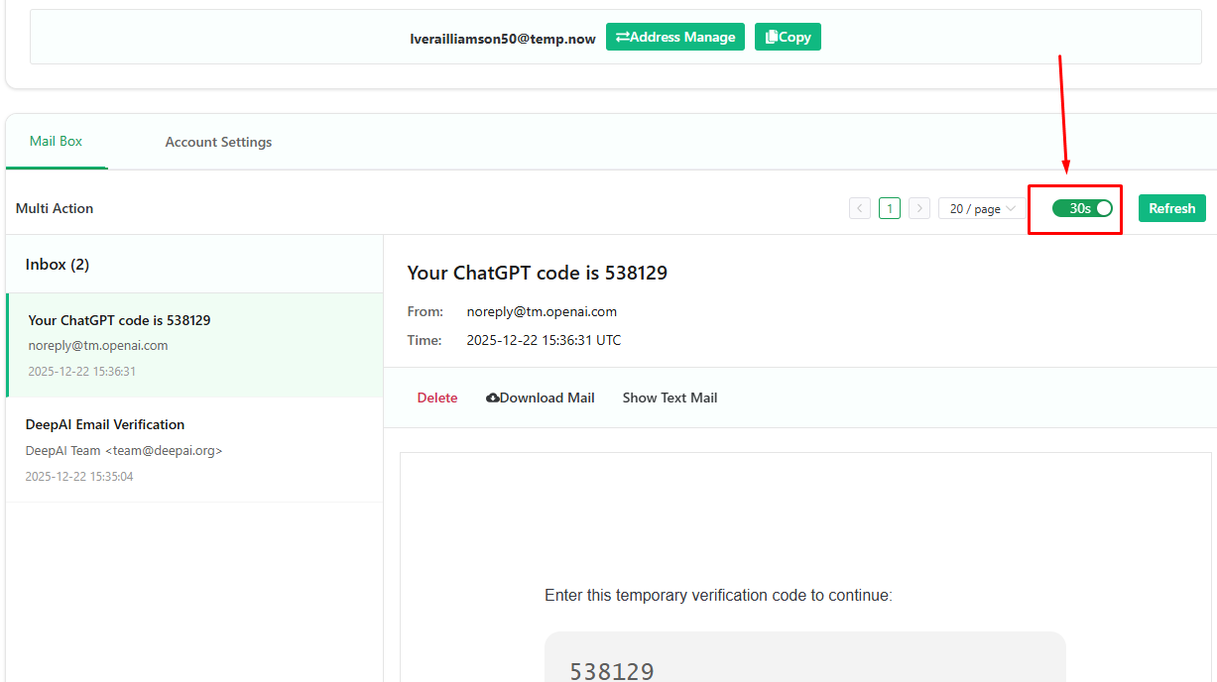The image size is (1217, 682).
Task: Copy the temporary email address
Action: pyautogui.click(x=788, y=37)
